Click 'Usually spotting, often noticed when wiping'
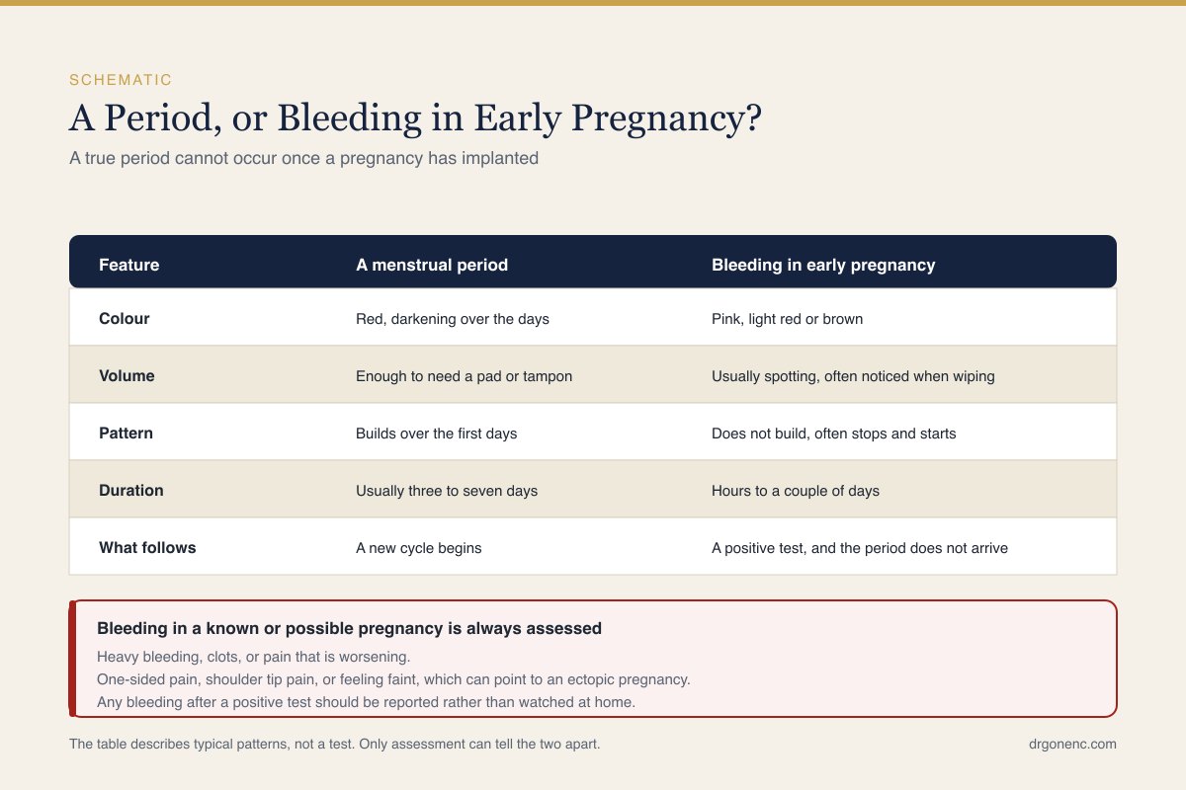 point(853,376)
